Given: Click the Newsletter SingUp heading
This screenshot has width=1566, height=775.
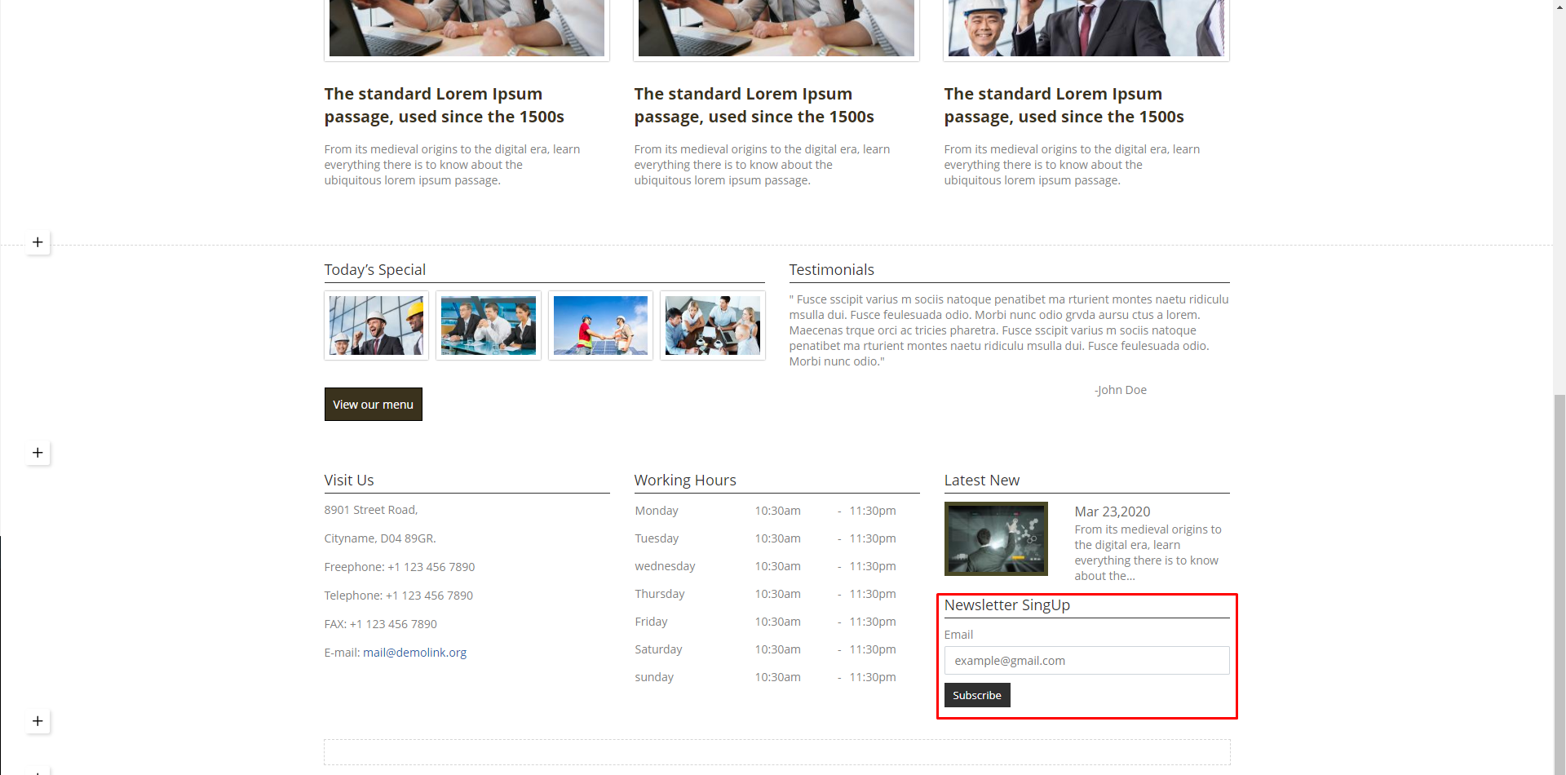Looking at the screenshot, I should 1006,605.
